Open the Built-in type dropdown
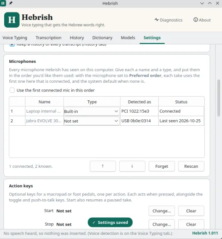This screenshot has height=239, width=222. [92, 111]
